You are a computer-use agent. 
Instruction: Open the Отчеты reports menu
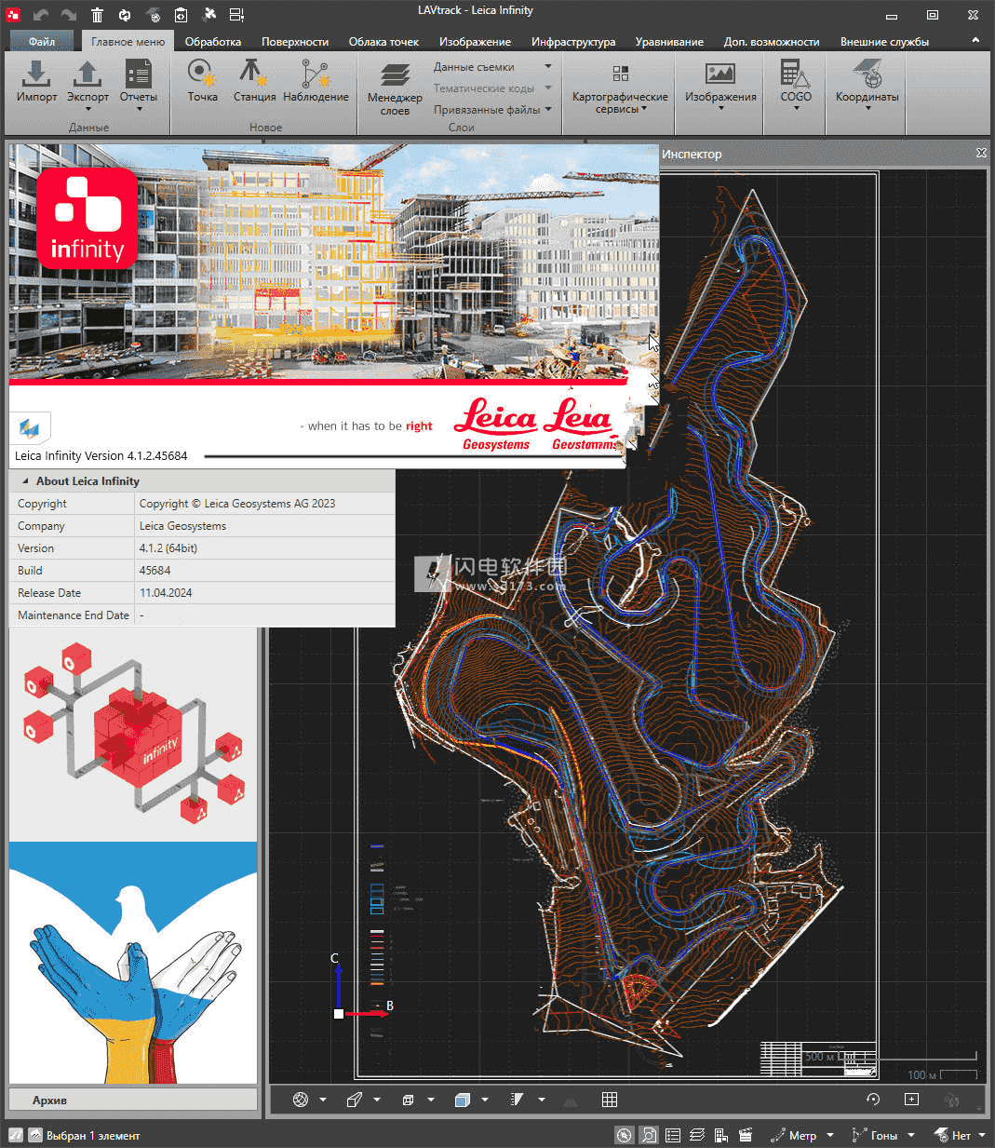pyautogui.click(x=139, y=85)
